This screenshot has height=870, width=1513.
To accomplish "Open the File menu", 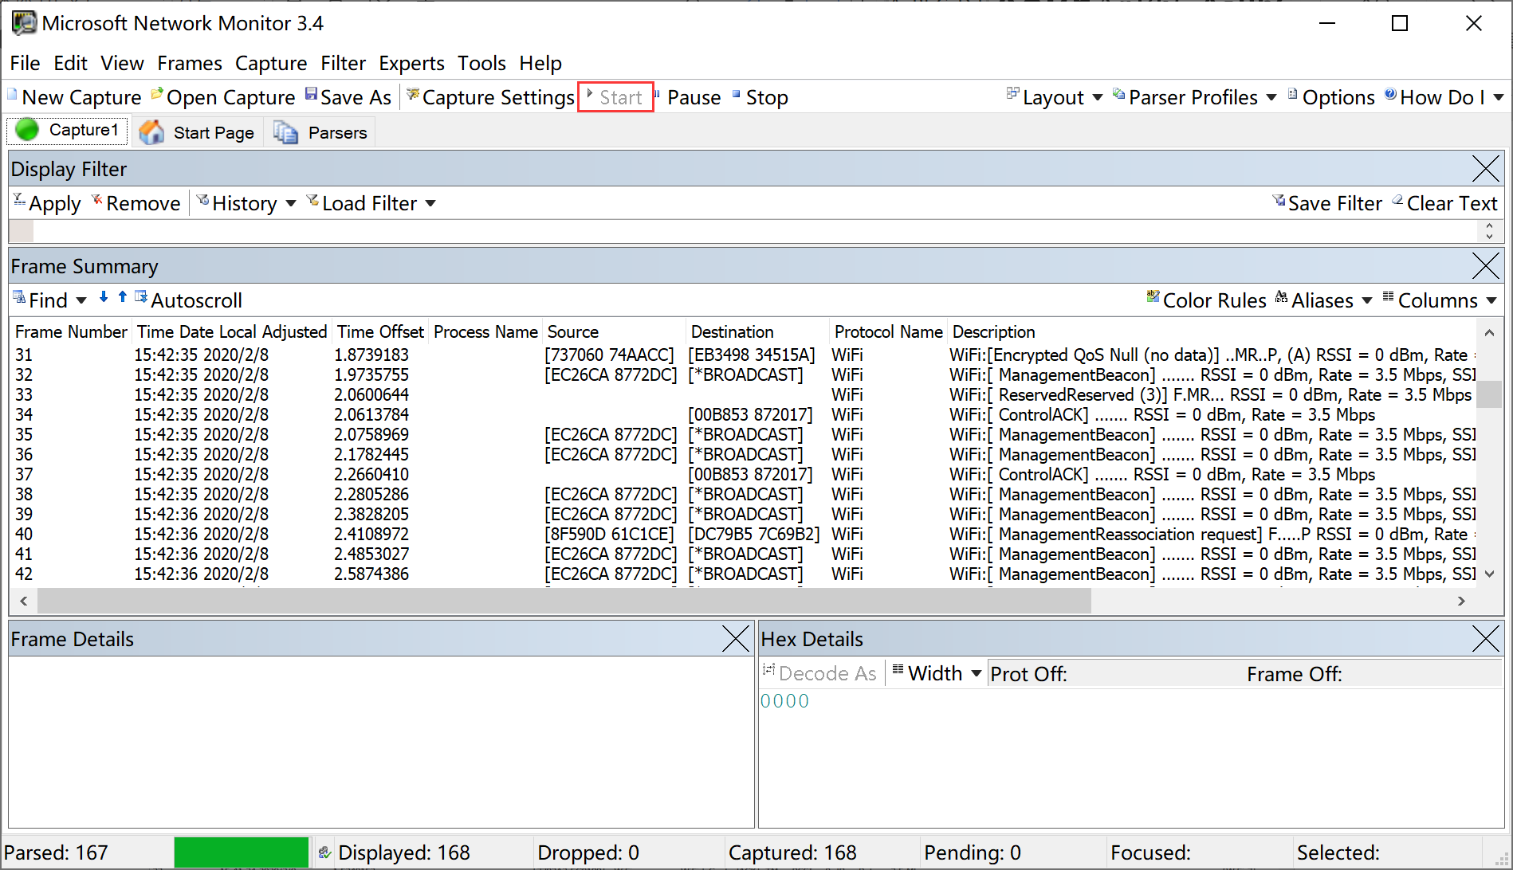I will tap(25, 63).
